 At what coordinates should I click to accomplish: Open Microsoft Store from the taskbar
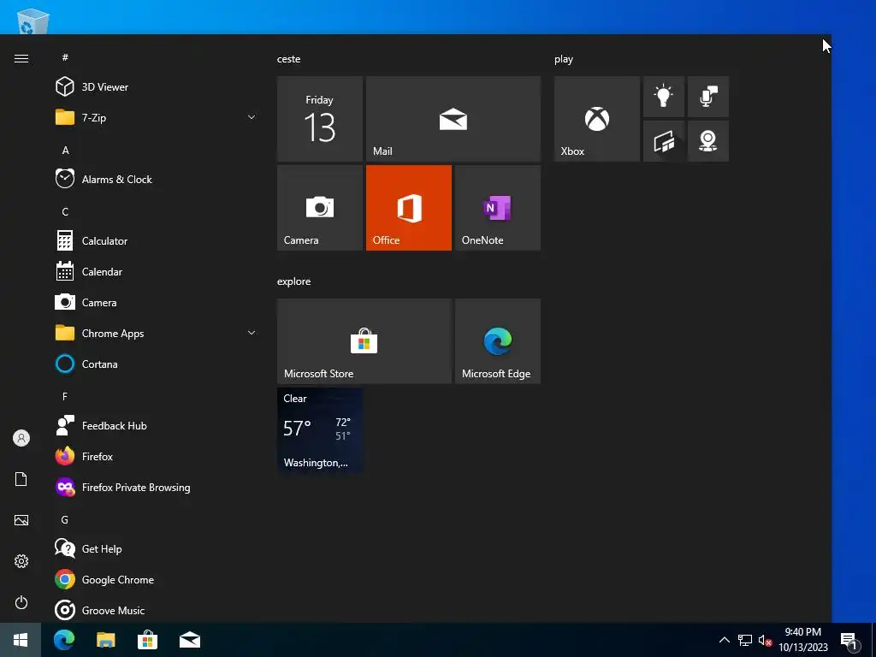pyautogui.click(x=147, y=640)
